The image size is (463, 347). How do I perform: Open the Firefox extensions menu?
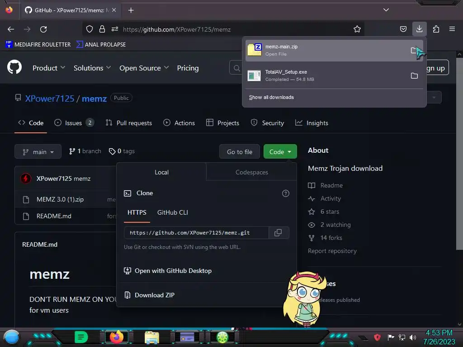pyautogui.click(x=436, y=29)
